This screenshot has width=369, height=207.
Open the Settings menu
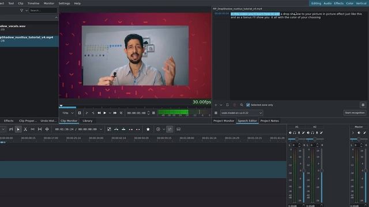coord(64,3)
